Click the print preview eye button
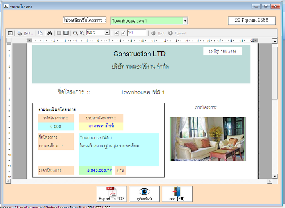Viewport: 285px width, 208px height. click(144, 194)
